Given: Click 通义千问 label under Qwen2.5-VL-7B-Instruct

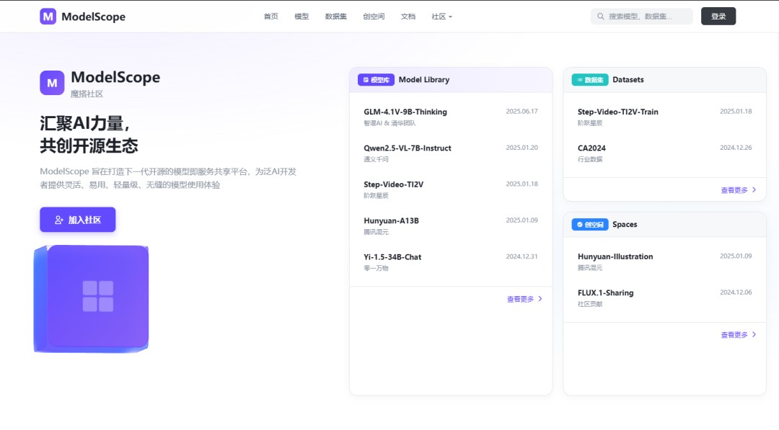Looking at the screenshot, I should tap(376, 160).
